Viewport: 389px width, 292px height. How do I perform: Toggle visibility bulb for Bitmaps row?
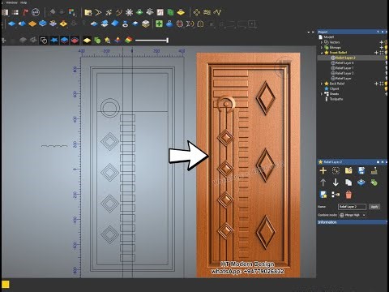tap(387, 47)
